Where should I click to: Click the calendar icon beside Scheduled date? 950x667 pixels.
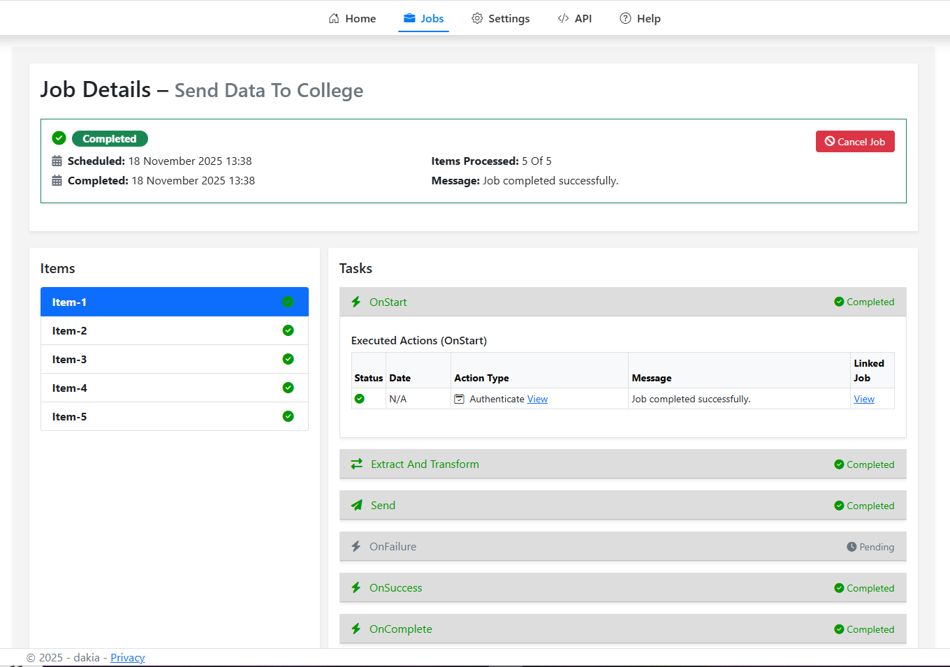57,161
